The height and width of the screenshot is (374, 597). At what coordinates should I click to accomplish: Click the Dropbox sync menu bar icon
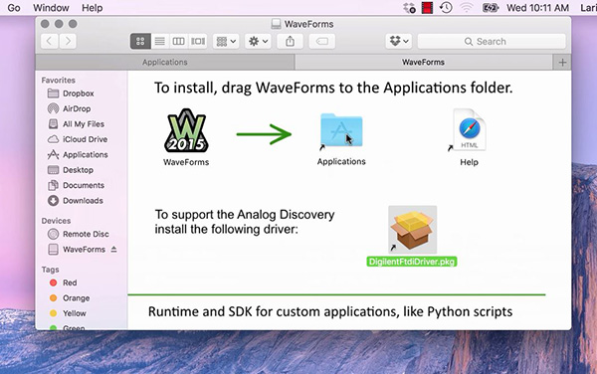(x=410, y=8)
